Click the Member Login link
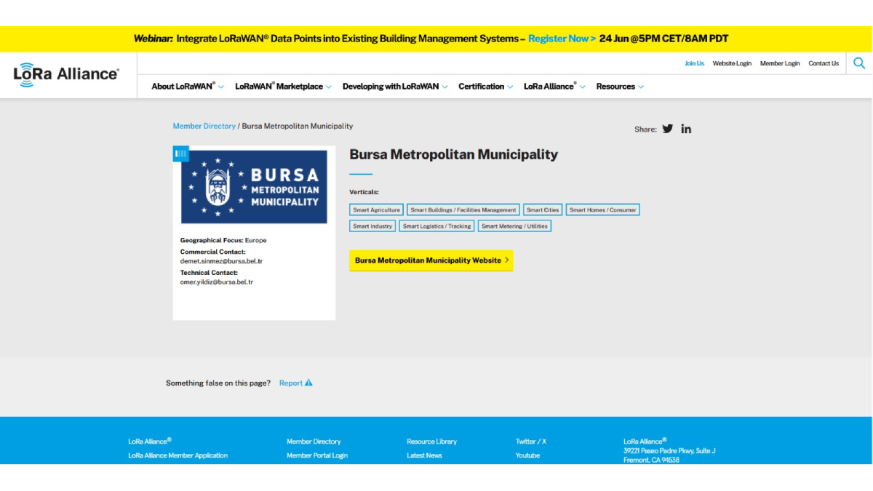 779,63
